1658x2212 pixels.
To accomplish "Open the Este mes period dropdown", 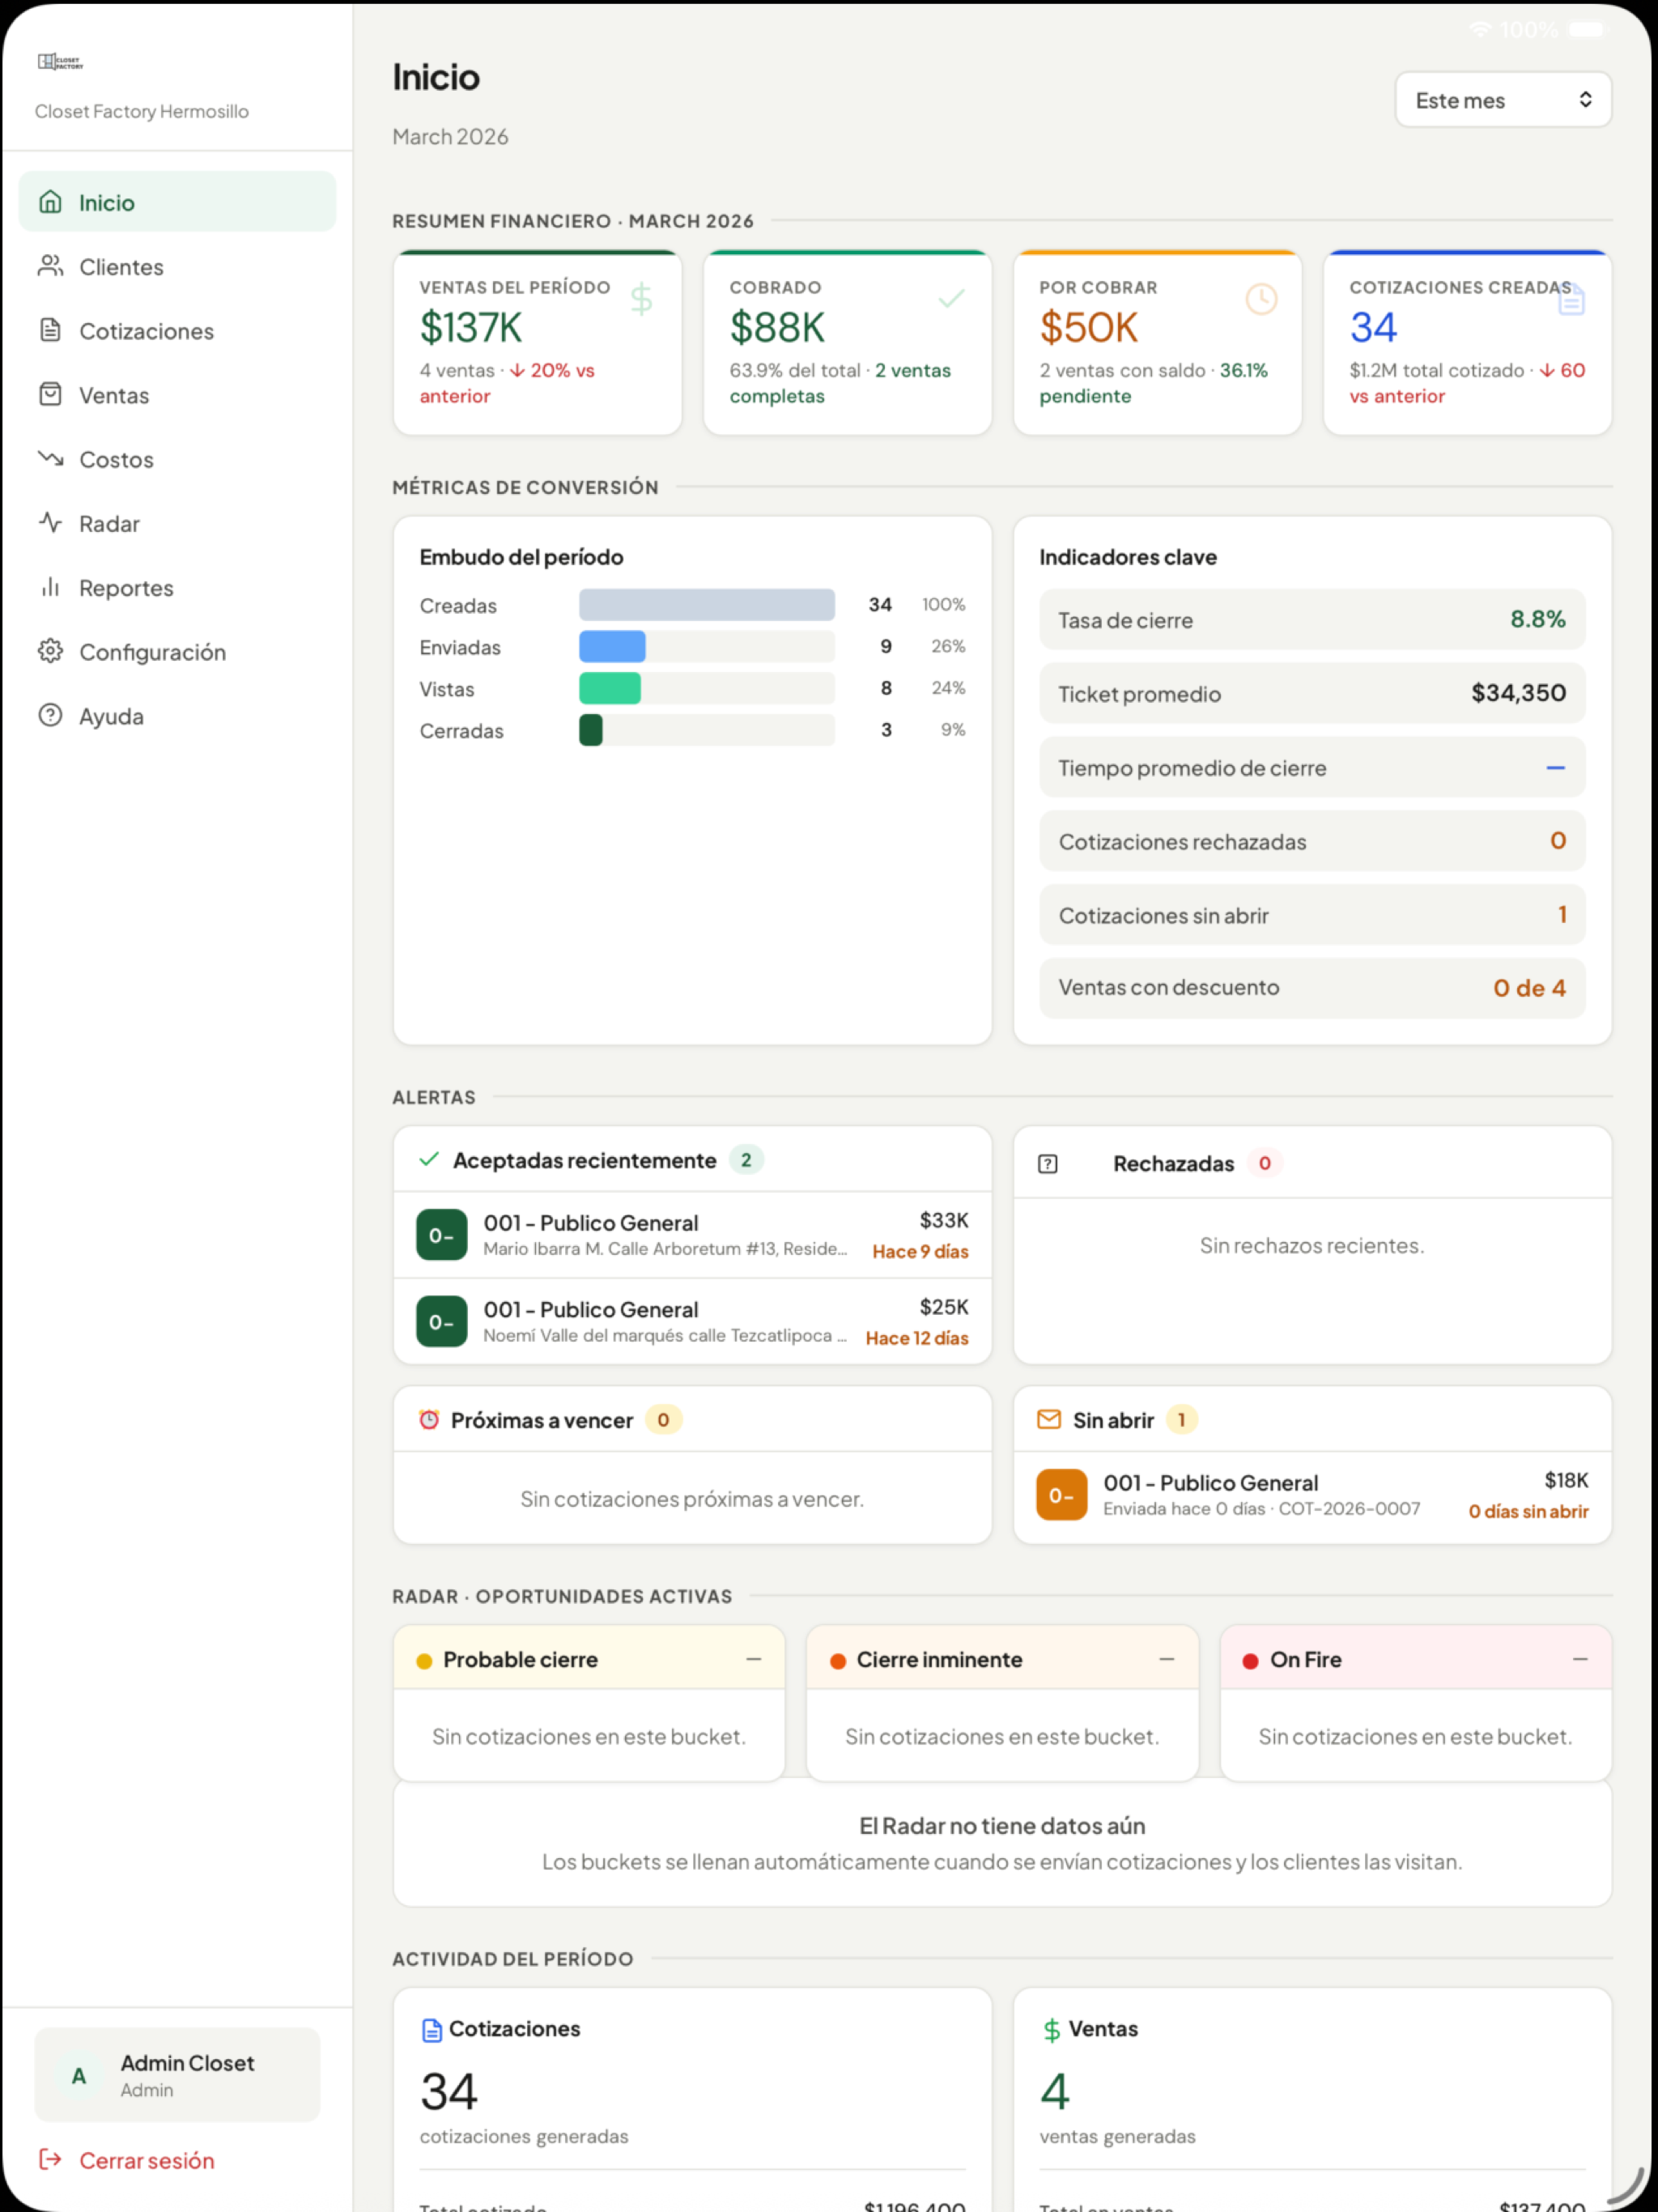I will pyautogui.click(x=1503, y=100).
